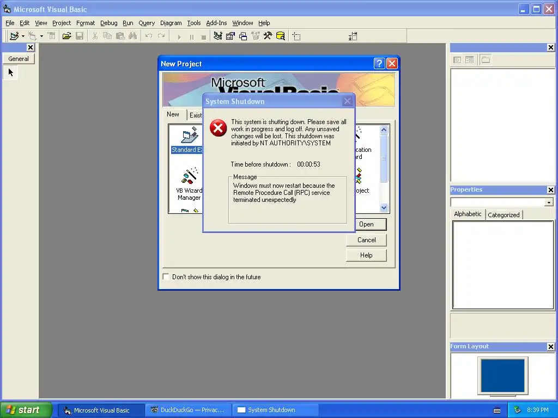Switch to the Existing tab in New Project

[196, 115]
